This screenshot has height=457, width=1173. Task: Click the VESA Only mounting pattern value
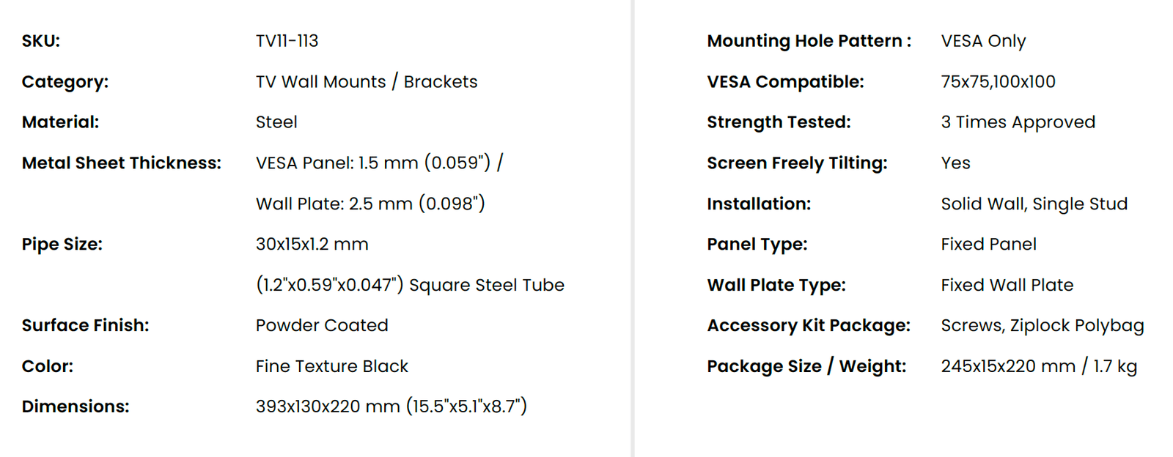click(x=983, y=41)
